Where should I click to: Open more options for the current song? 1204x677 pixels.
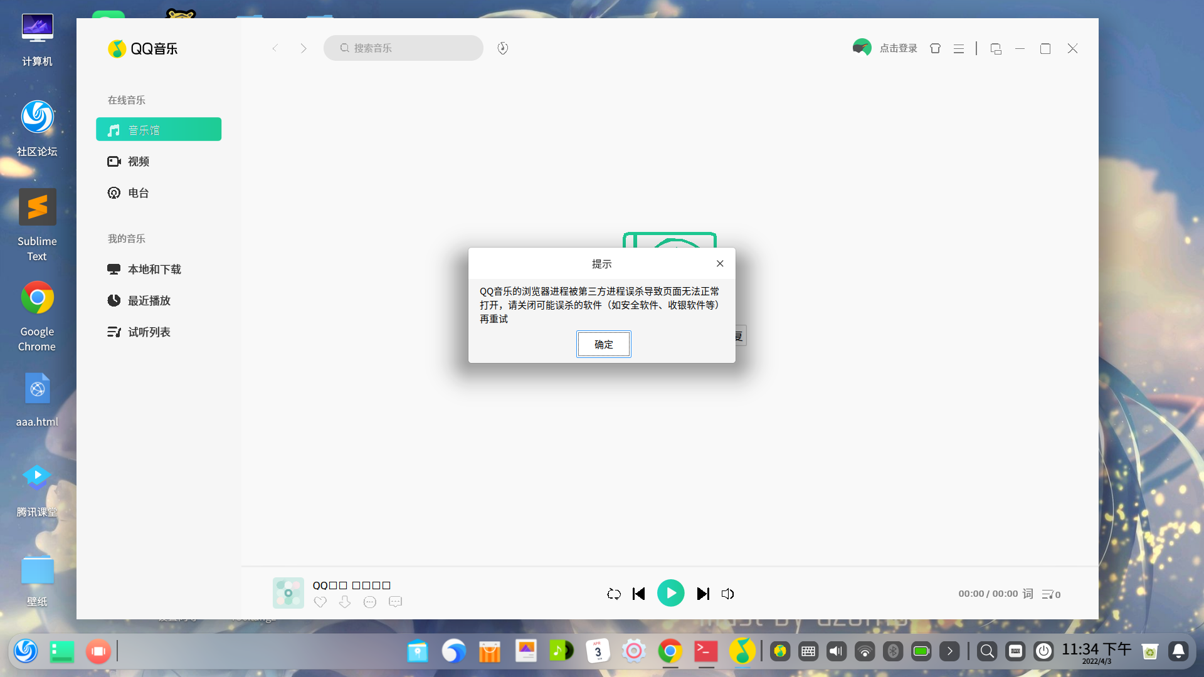pos(370,602)
